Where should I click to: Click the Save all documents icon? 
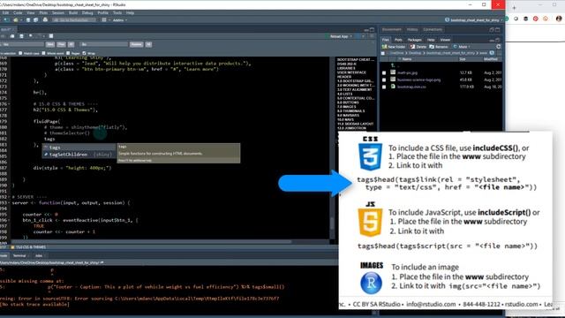35,19
